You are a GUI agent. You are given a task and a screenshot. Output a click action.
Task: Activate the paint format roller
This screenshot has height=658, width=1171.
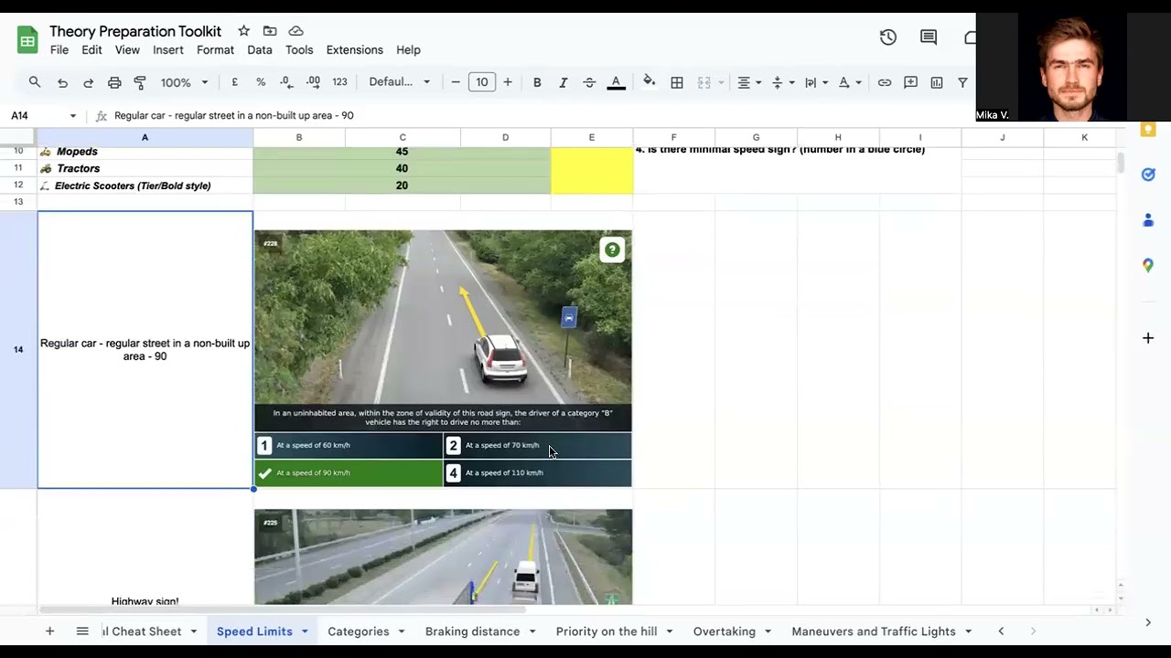click(x=140, y=82)
